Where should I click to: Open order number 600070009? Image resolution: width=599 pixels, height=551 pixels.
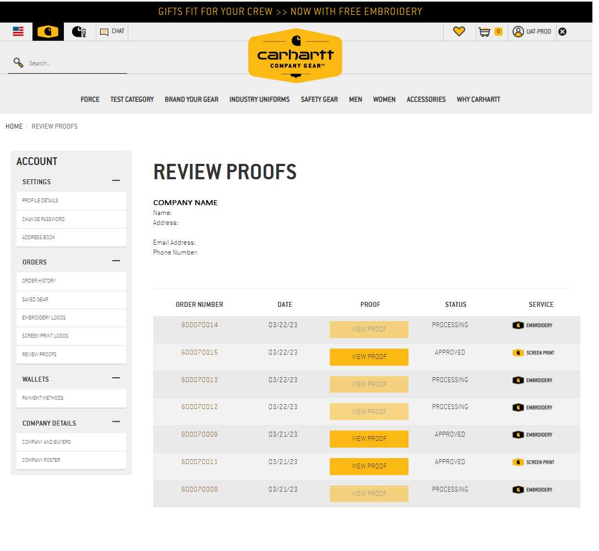[x=199, y=434]
